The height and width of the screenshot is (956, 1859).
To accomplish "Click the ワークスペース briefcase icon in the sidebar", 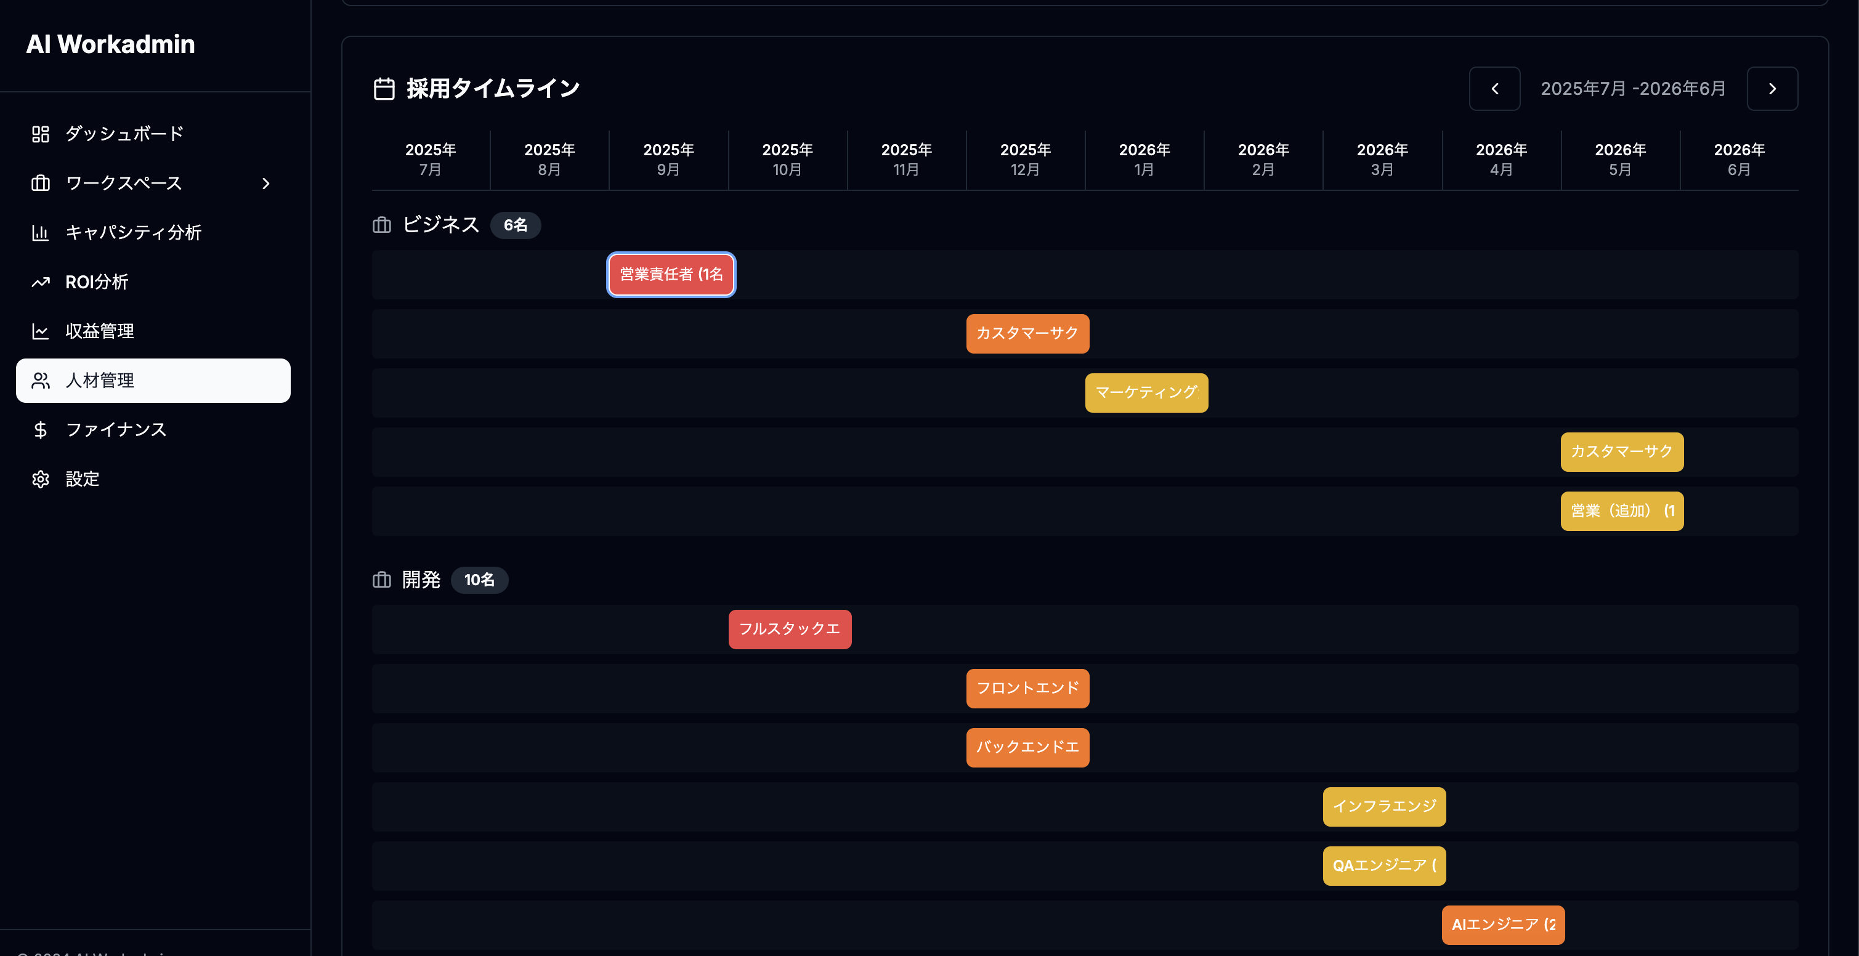I will pos(41,184).
